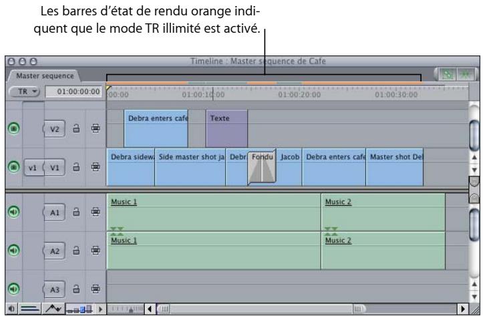Toggle V1 track visibility
Image resolution: width=483 pixels, height=316 pixels.
pyautogui.click(x=13, y=167)
